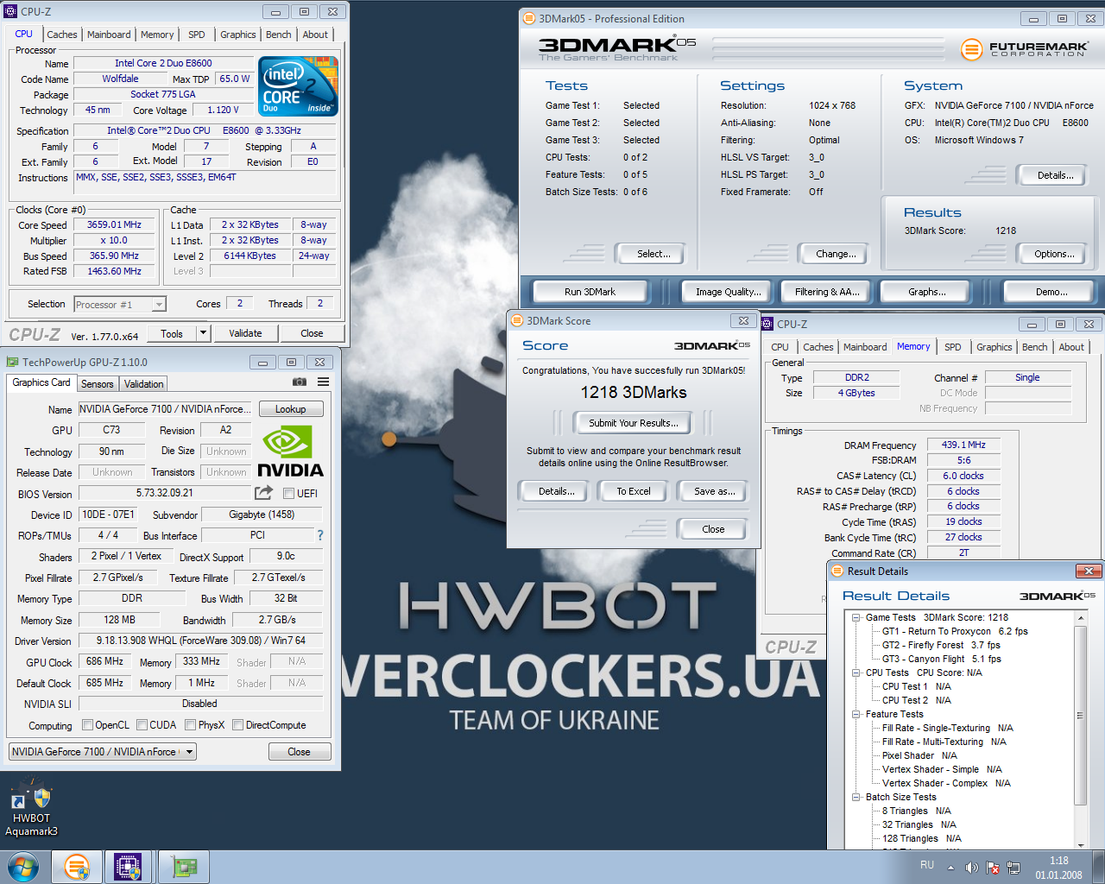This screenshot has width=1105, height=884.
Task: Toggle the CUDA checkbox
Action: pos(142,725)
